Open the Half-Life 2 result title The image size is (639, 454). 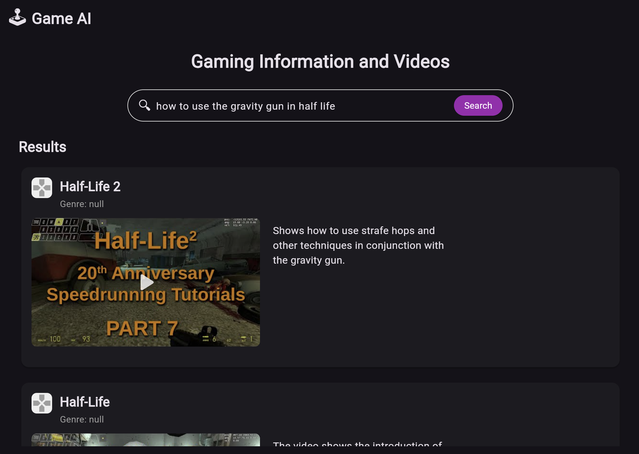pyautogui.click(x=90, y=186)
